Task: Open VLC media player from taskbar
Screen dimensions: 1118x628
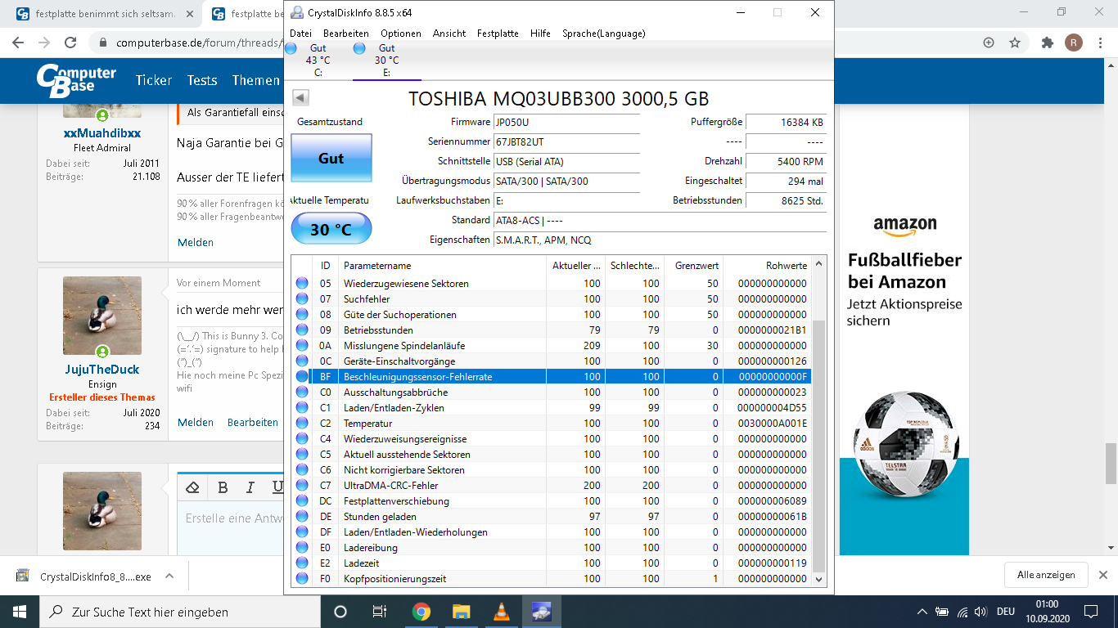Action: click(502, 611)
